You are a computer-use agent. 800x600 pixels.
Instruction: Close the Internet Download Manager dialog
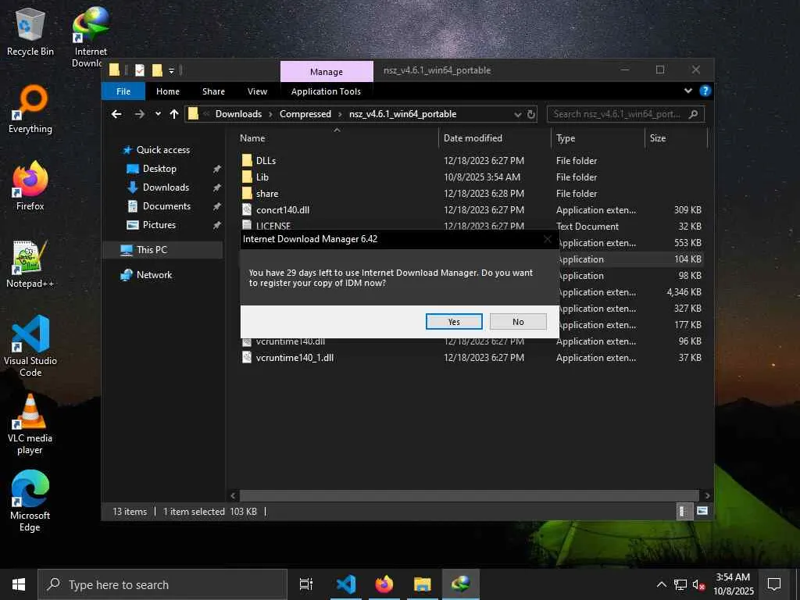[x=548, y=239]
